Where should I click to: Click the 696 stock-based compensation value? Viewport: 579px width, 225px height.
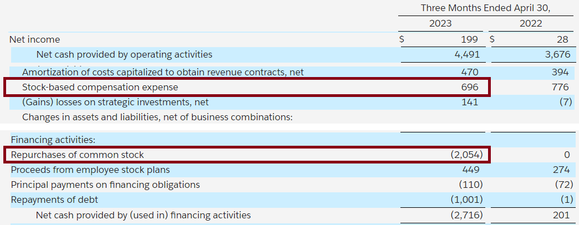point(469,88)
